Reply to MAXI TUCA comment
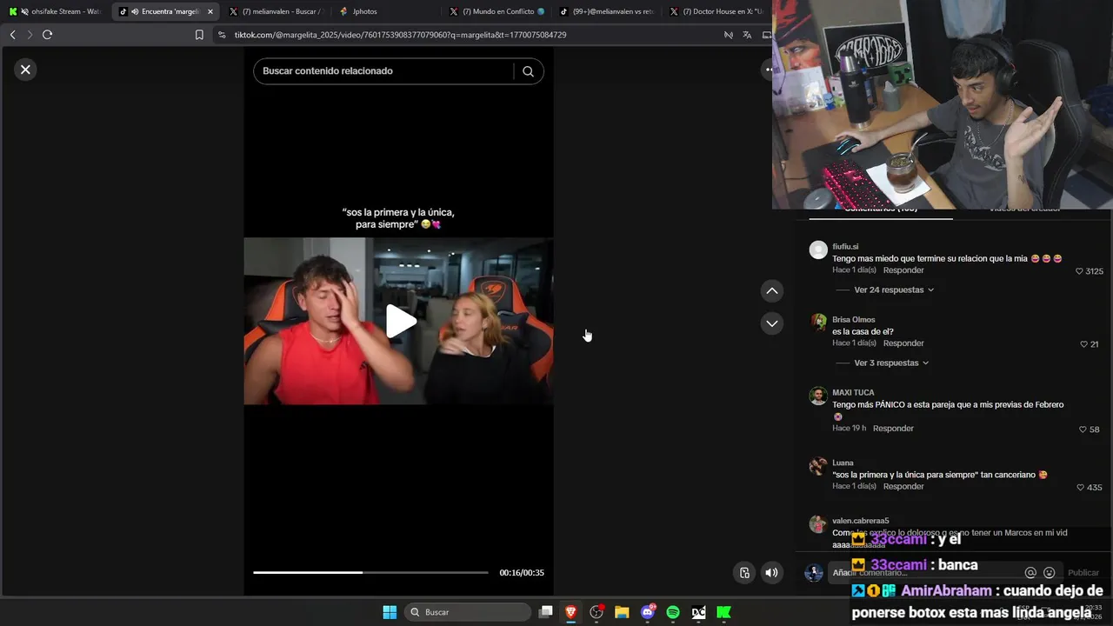1113x626 pixels. 893,429
